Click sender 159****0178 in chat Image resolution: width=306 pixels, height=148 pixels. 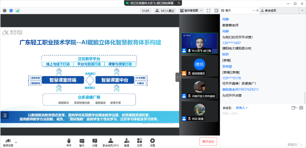(x=232, y=78)
